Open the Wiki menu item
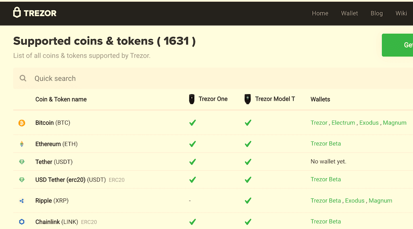 click(401, 13)
